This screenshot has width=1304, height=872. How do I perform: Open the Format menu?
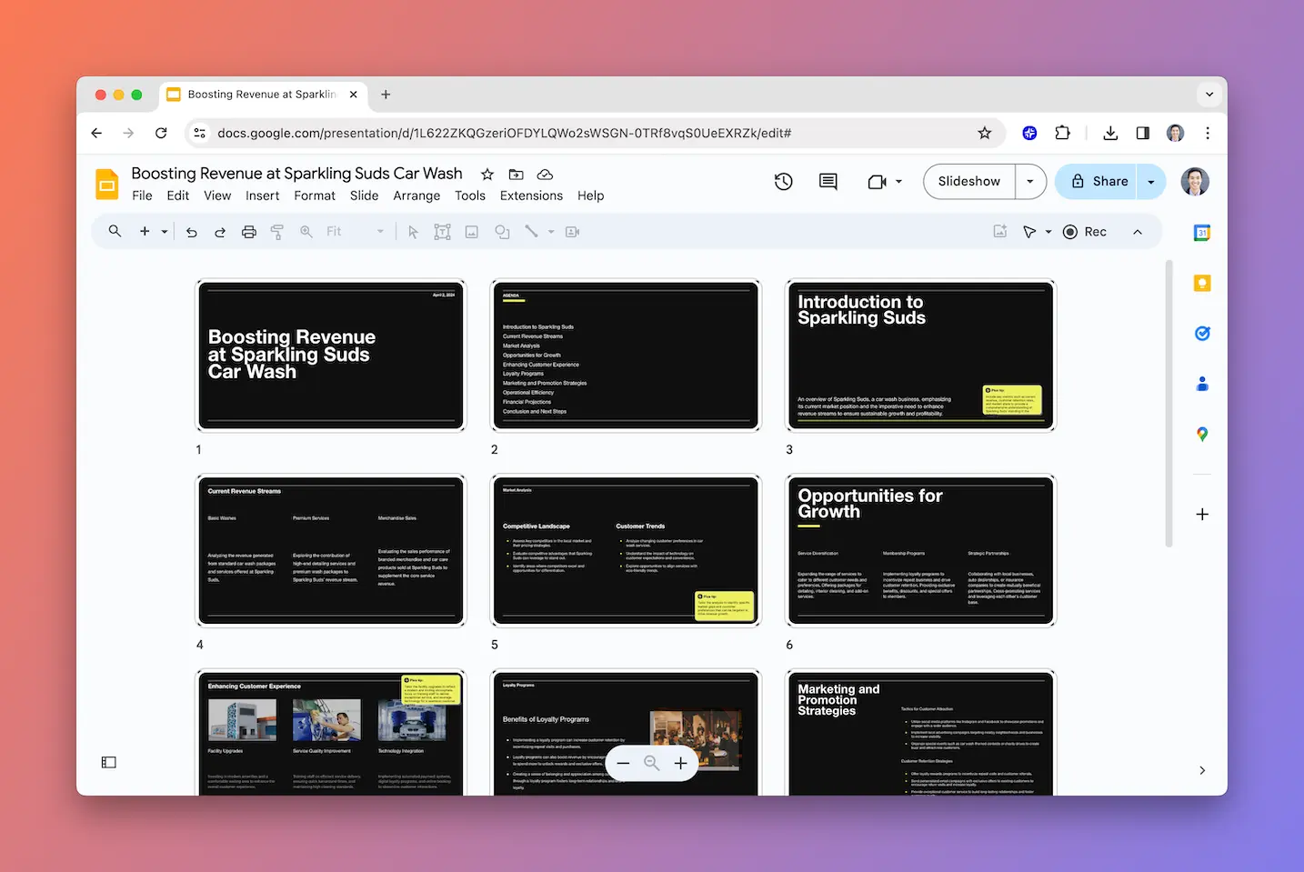pos(315,195)
